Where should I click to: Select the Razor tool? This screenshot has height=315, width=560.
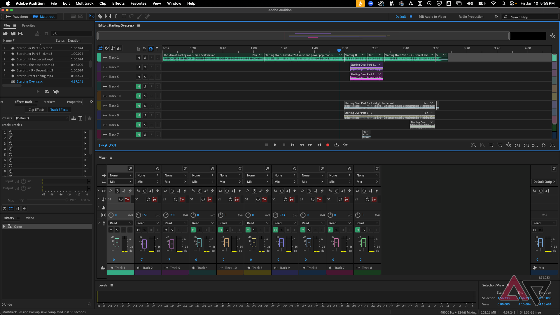point(100,17)
